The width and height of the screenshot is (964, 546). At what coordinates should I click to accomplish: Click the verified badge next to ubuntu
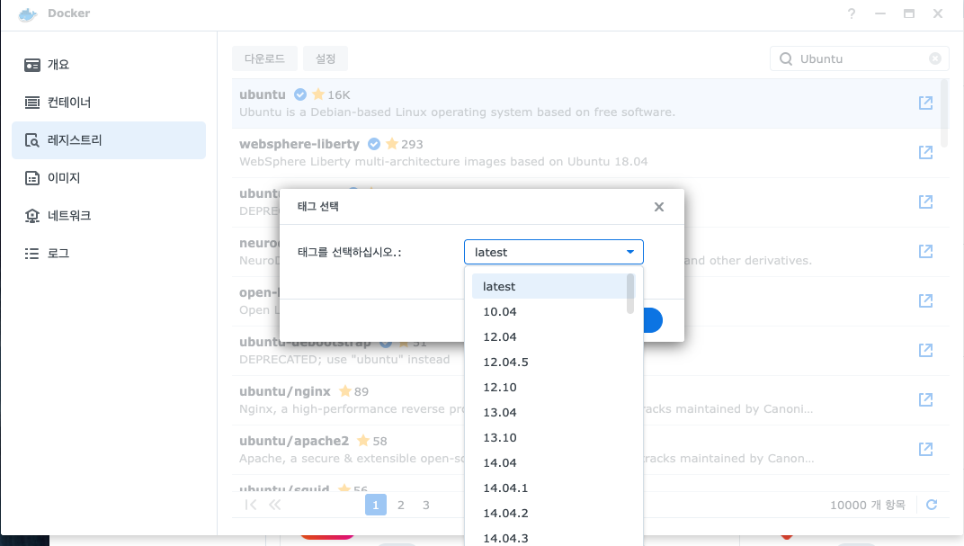300,94
